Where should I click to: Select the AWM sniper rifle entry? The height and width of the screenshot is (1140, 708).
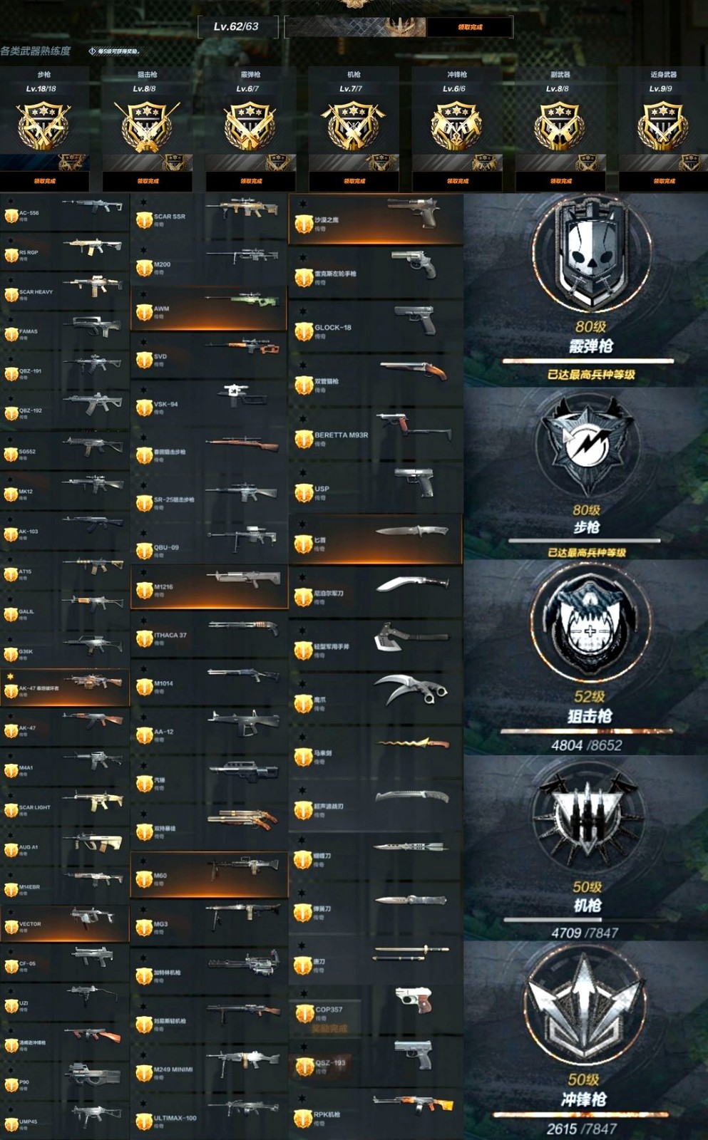point(209,309)
